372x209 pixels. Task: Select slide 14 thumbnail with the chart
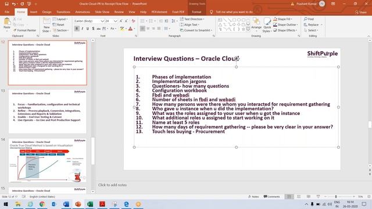pyautogui.click(x=48, y=160)
